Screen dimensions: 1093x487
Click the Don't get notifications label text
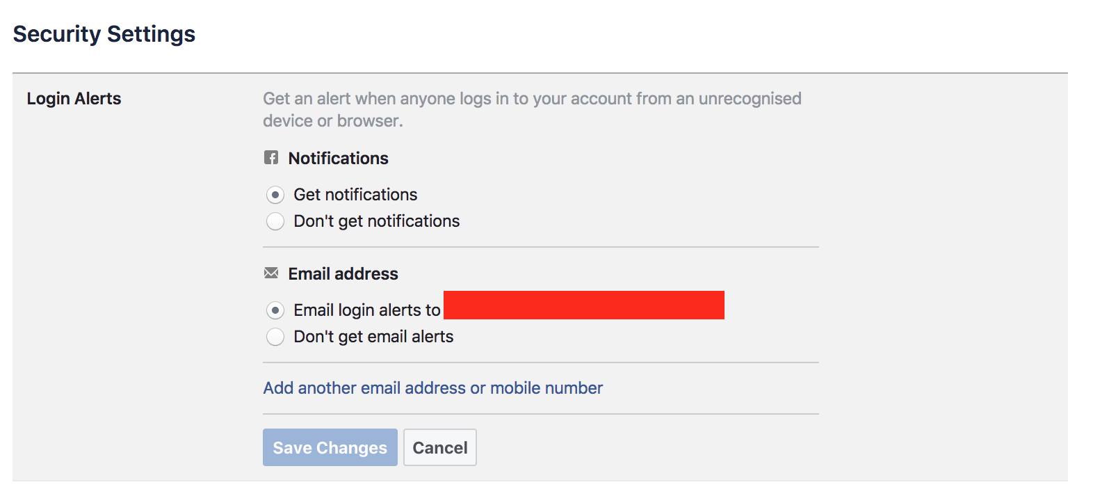(377, 221)
